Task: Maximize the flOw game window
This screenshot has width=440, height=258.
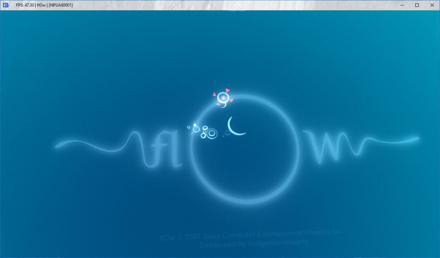Action: tap(417, 5)
